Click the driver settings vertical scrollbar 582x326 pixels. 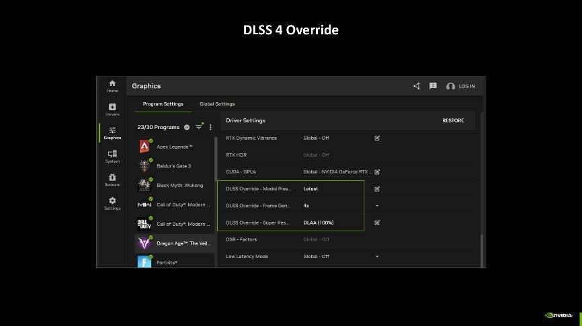tap(481, 249)
